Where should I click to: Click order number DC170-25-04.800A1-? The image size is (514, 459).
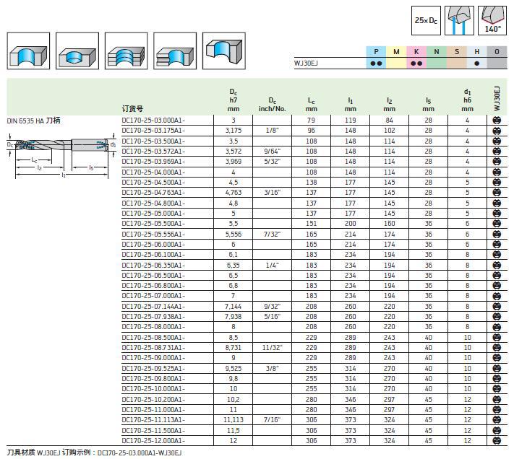pyautogui.click(x=153, y=204)
